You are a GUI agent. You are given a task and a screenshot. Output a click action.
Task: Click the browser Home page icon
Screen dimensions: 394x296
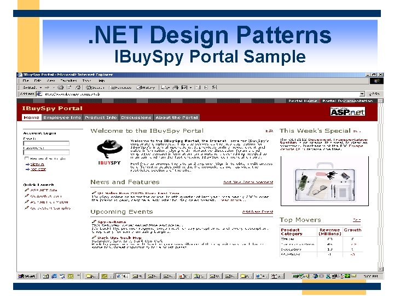[78, 87]
